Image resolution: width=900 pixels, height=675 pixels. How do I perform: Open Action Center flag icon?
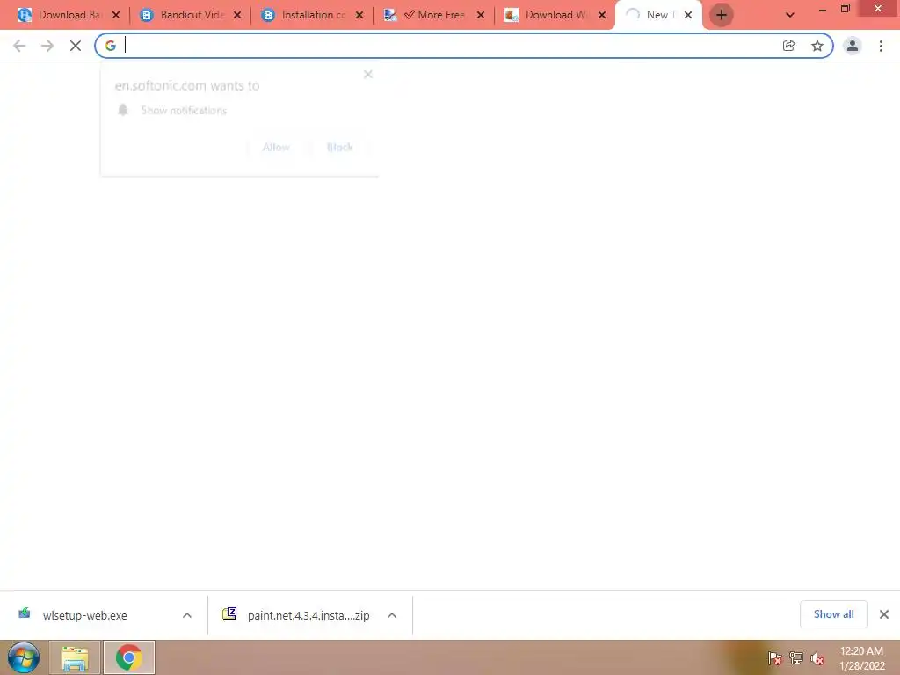coord(775,658)
